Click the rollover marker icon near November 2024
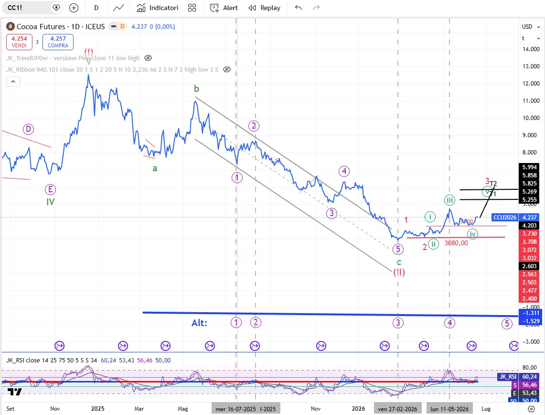 pyautogui.click(x=59, y=346)
